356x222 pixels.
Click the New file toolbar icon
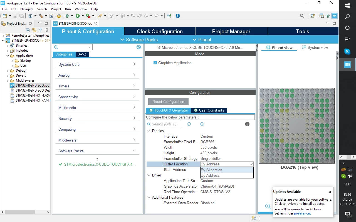5,16
